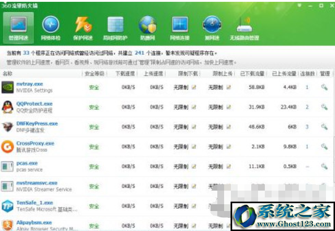Image resolution: width=335 pixels, height=231 pixels.
Task: Select the 局域网防护 tab
Action: (115, 28)
